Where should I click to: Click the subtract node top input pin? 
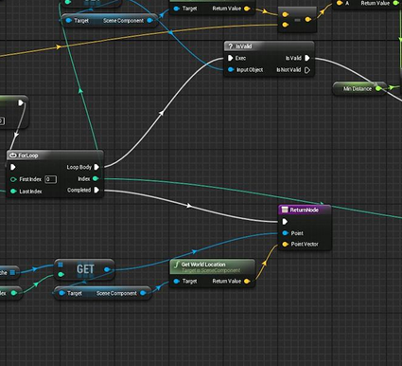click(286, 14)
